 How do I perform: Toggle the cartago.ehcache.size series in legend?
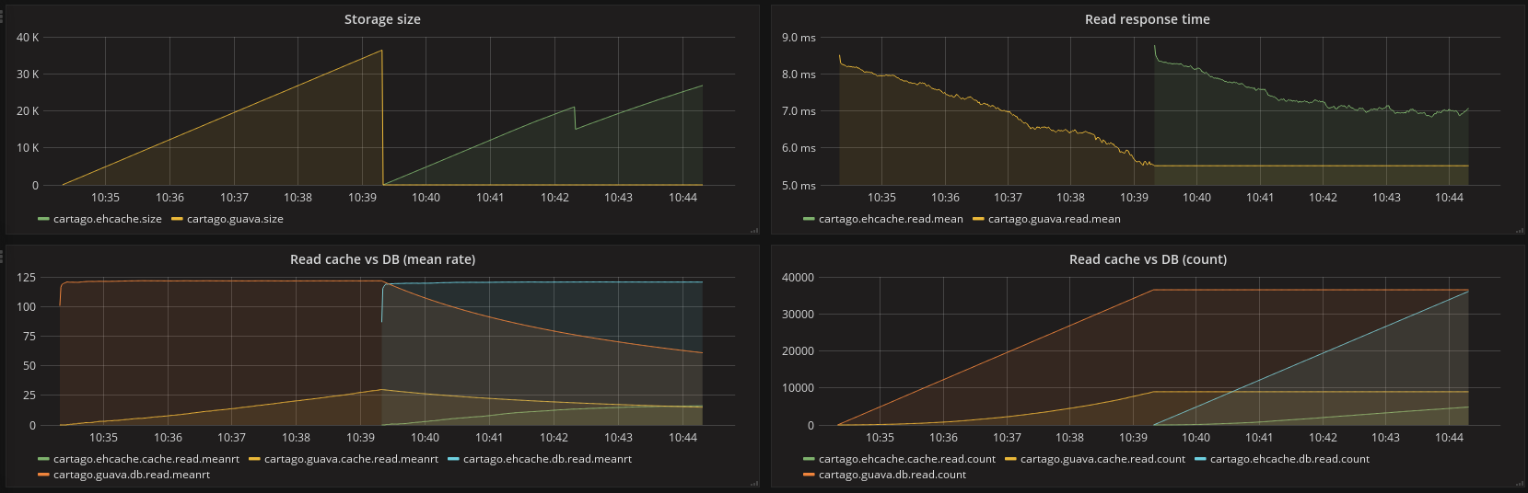tap(107, 219)
